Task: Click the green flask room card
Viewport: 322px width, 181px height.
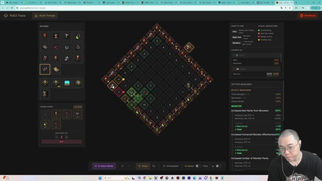Action: click(45, 124)
